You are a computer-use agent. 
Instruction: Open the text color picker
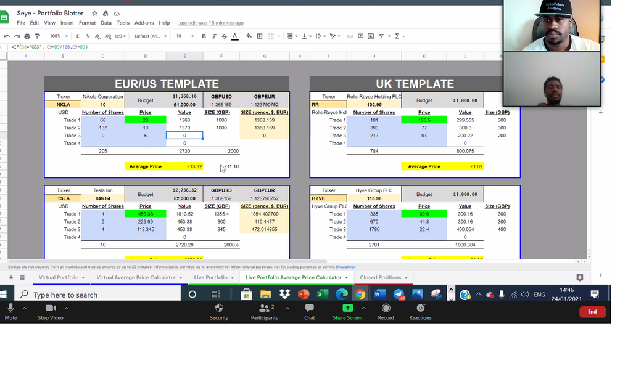tap(235, 36)
